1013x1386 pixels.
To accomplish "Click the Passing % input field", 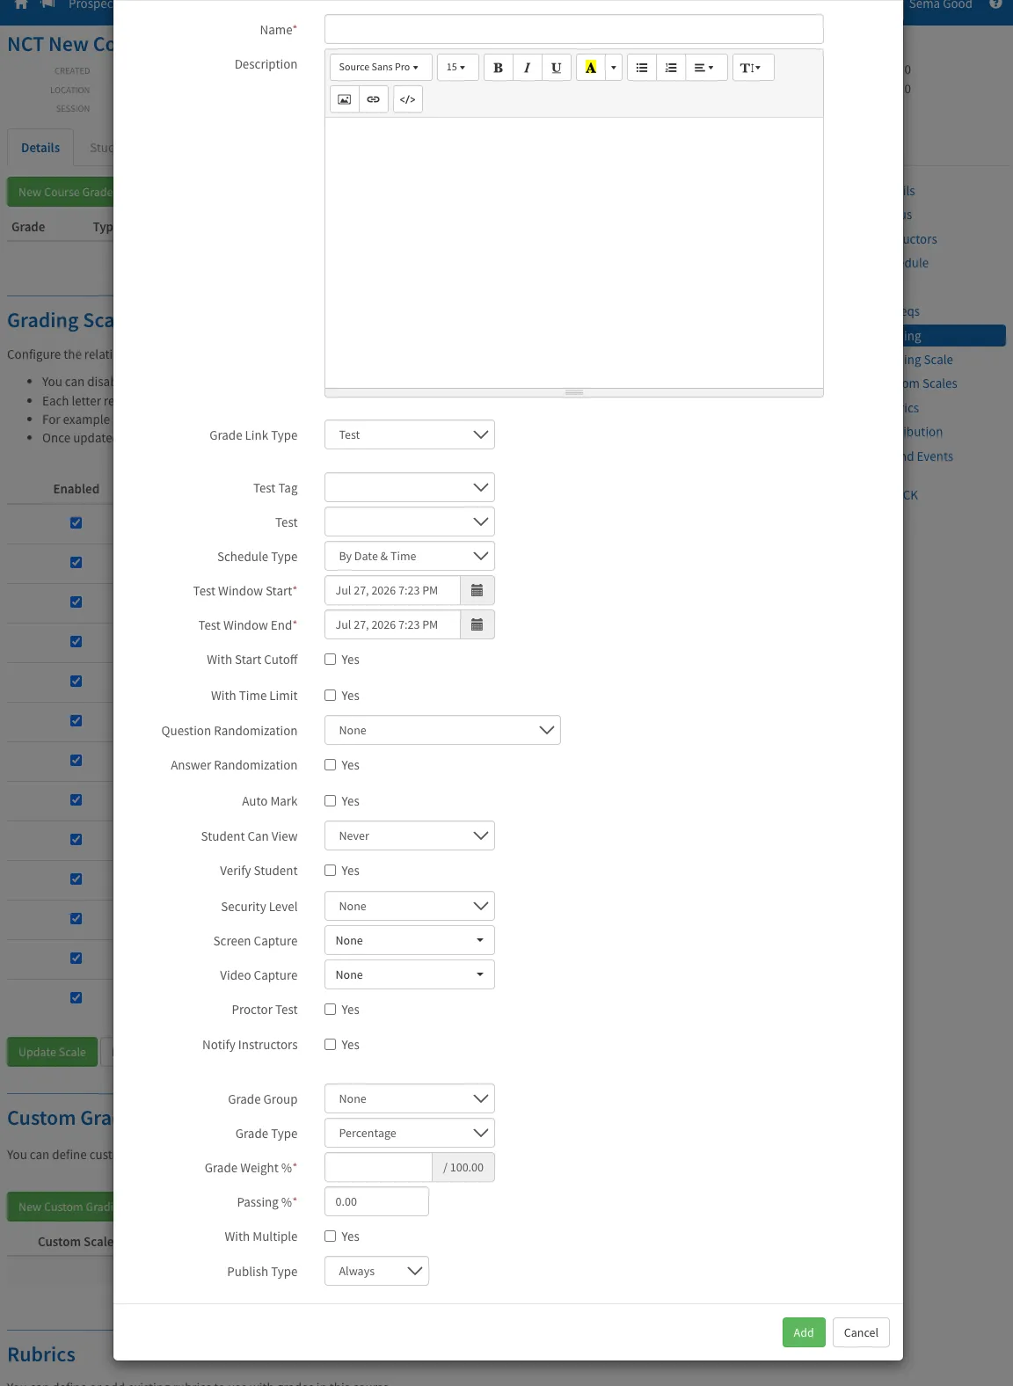I will pyautogui.click(x=376, y=1201).
